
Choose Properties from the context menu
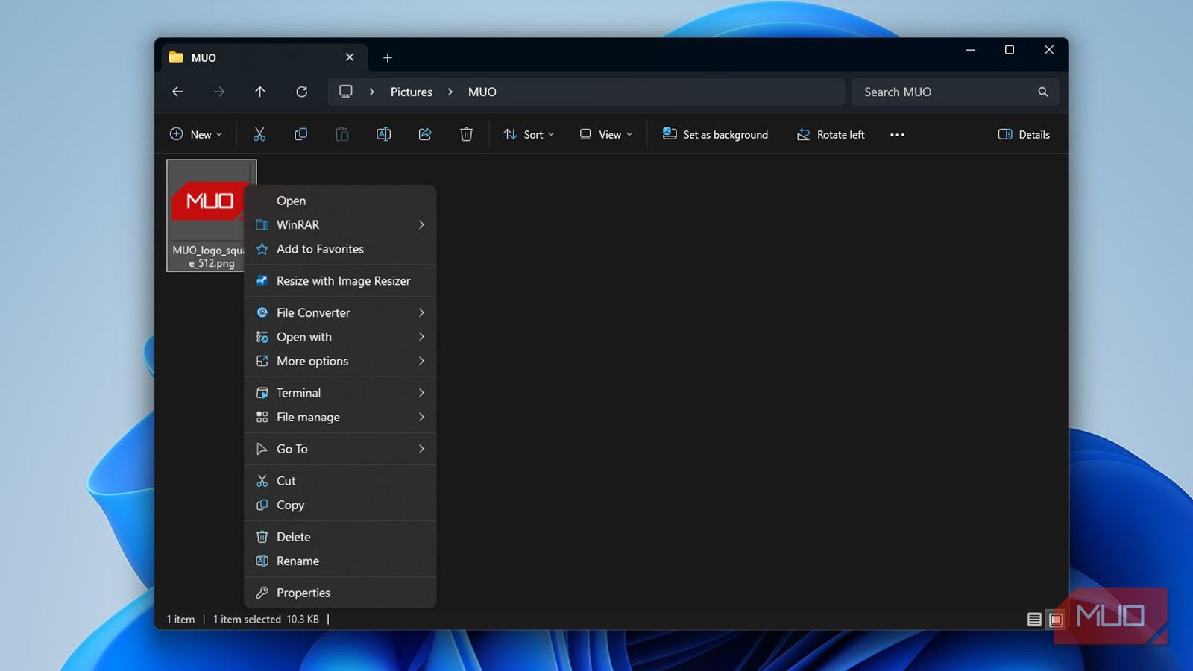303,593
